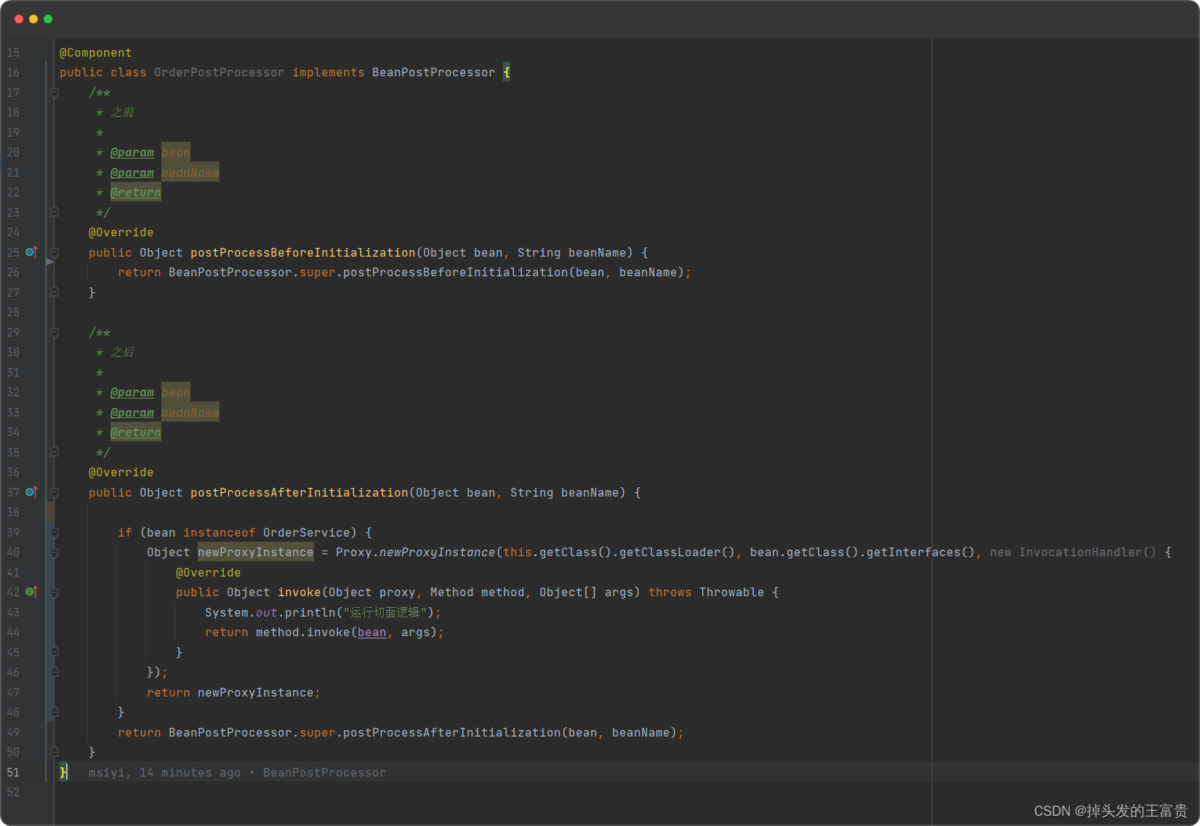Click the getInterfaces() call on line 40
The width and height of the screenshot is (1200, 826).
click(x=921, y=552)
